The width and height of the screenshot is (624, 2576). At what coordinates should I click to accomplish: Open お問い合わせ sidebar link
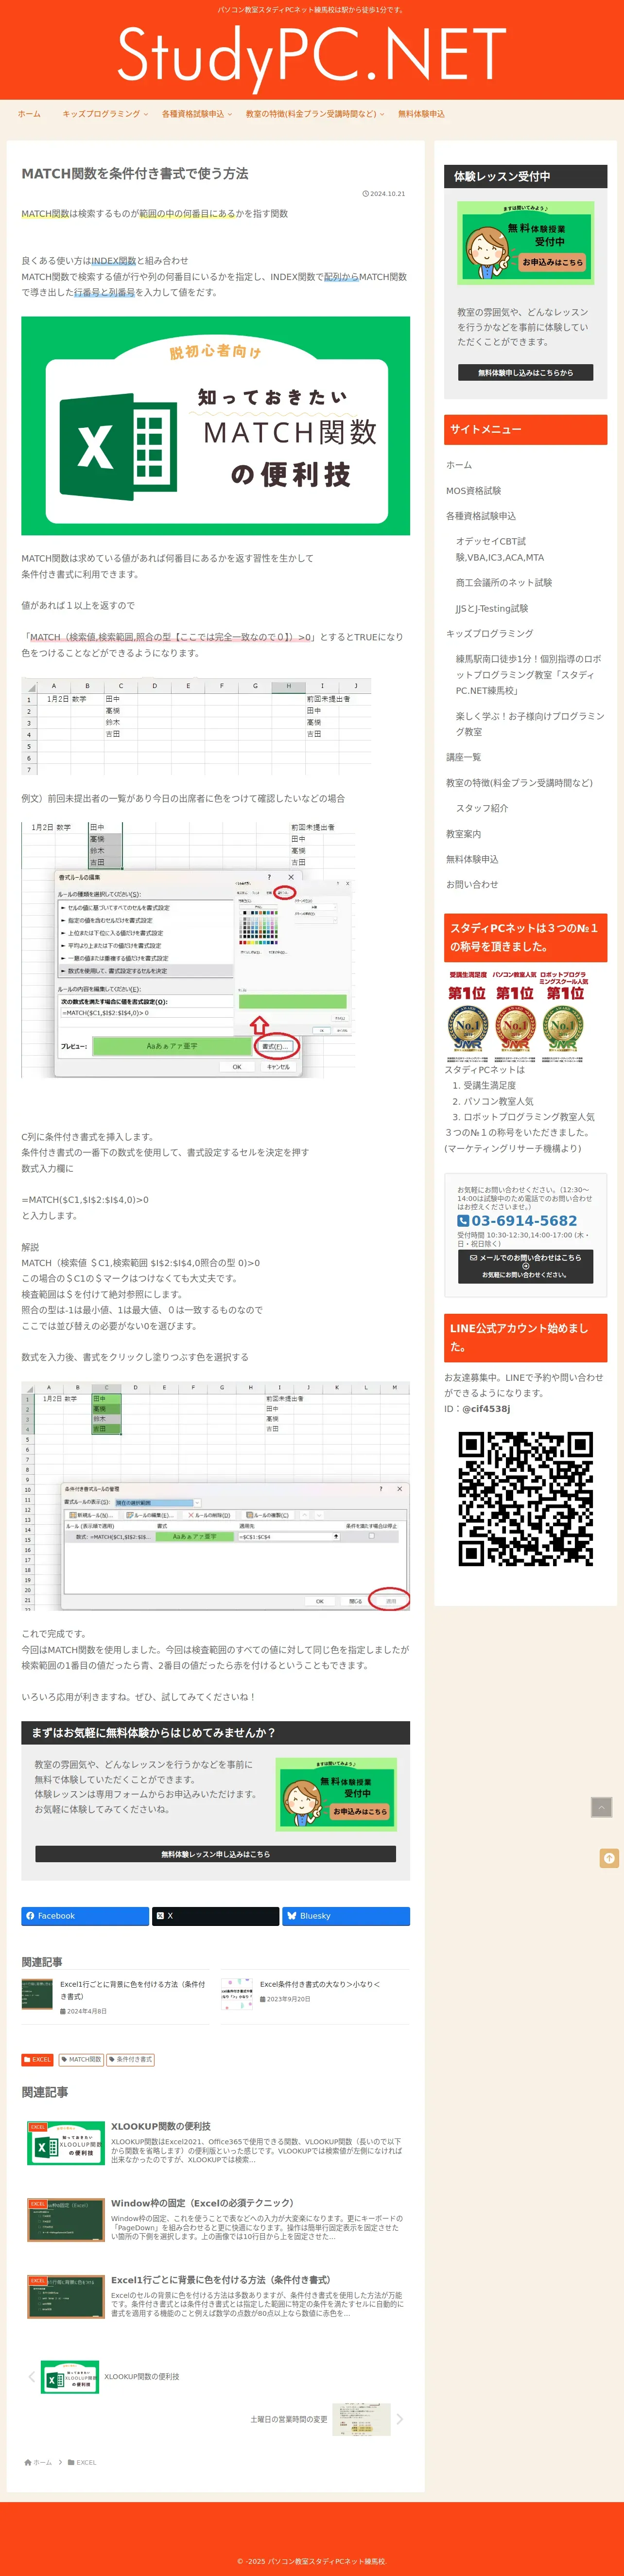pyautogui.click(x=472, y=884)
